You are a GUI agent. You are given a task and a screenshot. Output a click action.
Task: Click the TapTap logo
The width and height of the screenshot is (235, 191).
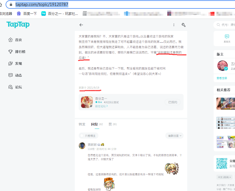tap(18, 24)
